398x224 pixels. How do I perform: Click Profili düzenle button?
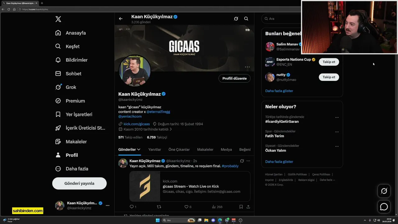tap(234, 78)
